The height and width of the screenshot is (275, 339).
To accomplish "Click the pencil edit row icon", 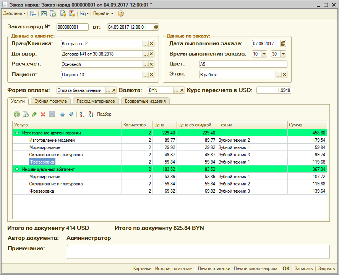I will [x=34, y=114].
